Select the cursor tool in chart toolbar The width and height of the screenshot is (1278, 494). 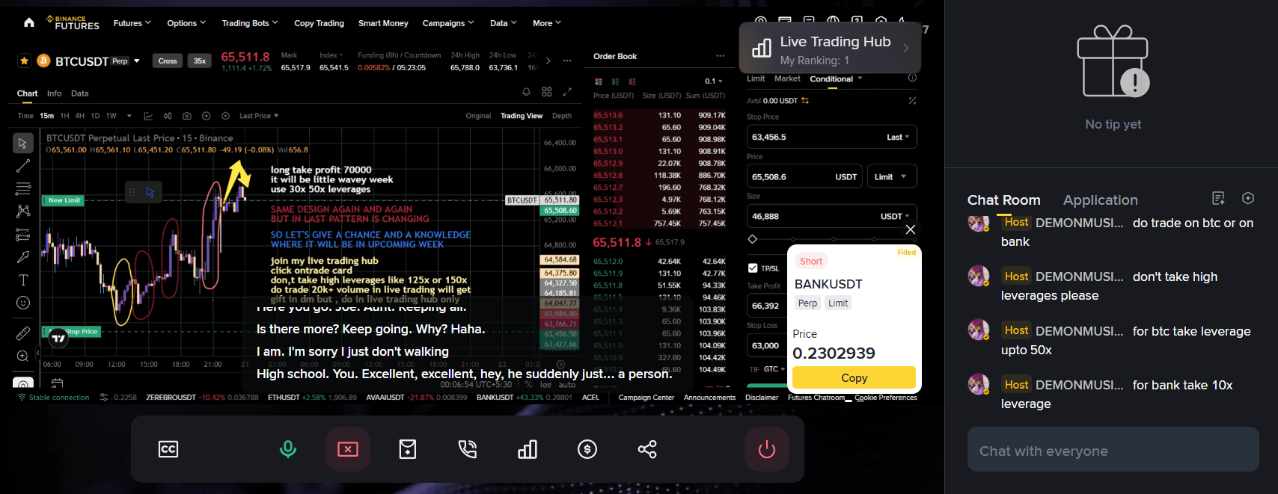(23, 143)
